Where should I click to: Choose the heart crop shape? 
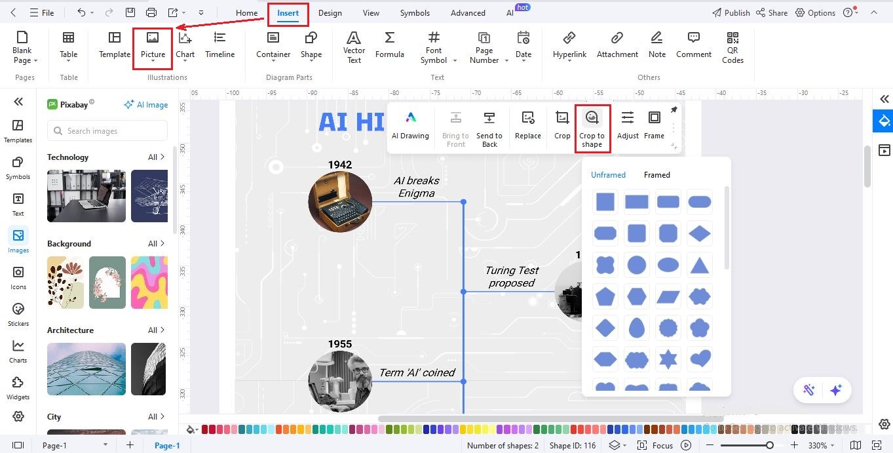point(700,359)
